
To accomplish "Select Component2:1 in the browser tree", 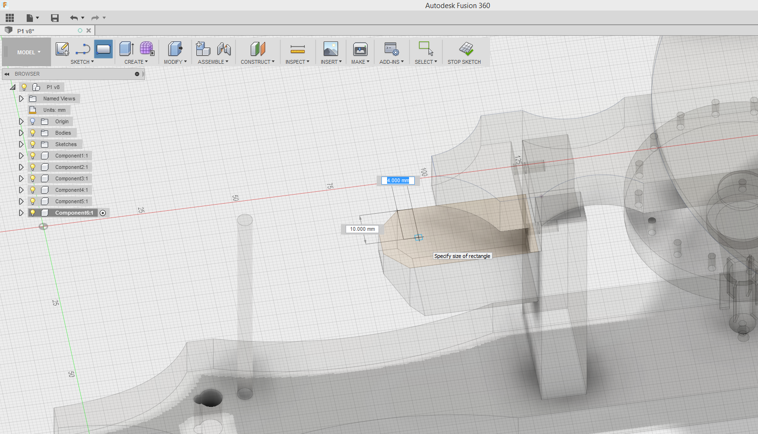I will (72, 167).
